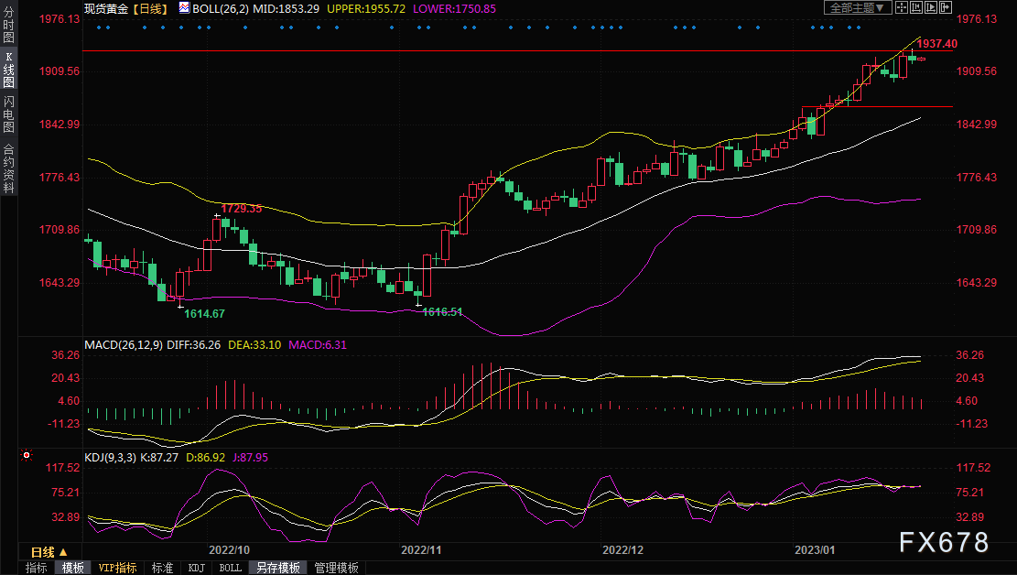The image size is (1017, 575).
Task: Click the red sun icon beside KDJ
Action: [27, 455]
